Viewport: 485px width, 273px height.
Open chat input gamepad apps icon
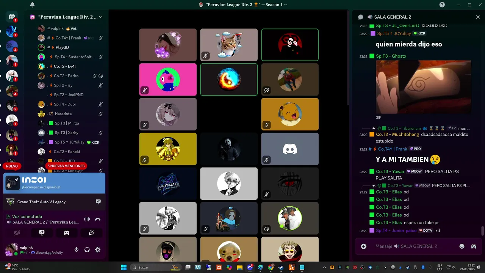(474, 246)
